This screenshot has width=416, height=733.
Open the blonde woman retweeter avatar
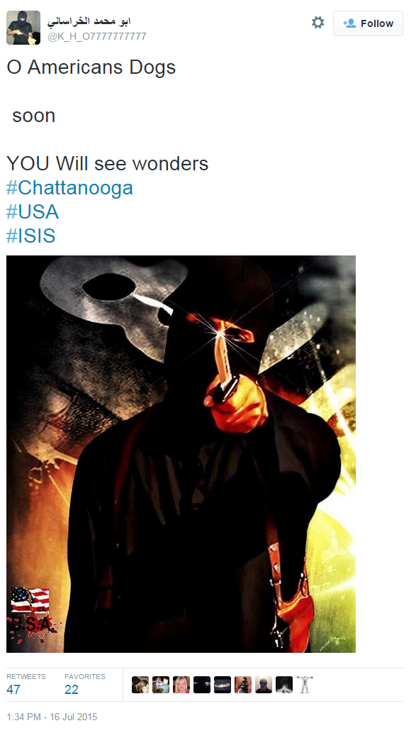click(x=181, y=685)
